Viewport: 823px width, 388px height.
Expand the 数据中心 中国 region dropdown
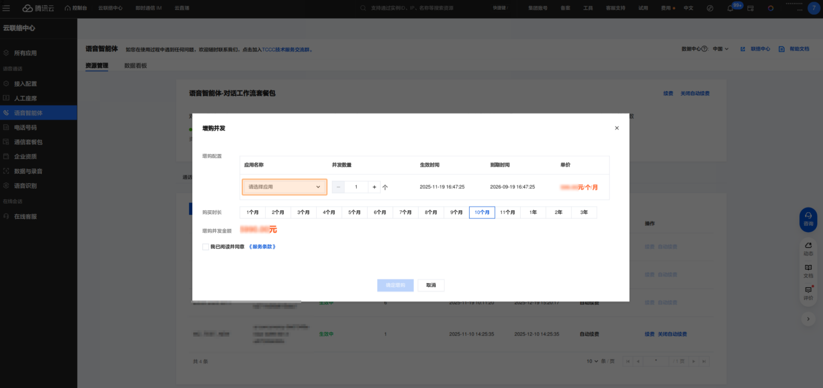coord(720,49)
